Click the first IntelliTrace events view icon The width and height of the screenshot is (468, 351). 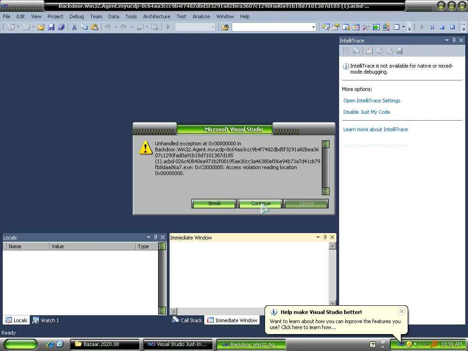[x=346, y=51]
